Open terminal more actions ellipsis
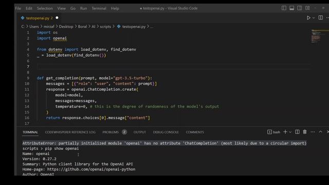 (313, 132)
